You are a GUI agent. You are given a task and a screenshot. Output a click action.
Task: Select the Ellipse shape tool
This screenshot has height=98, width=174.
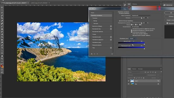click(x=2, y=53)
